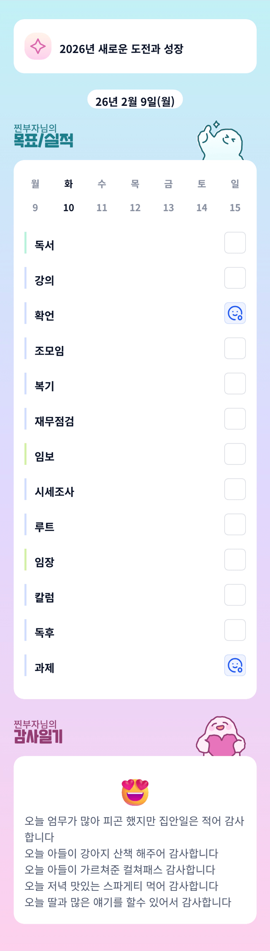Click the gratitude diary text entry

coord(135,861)
